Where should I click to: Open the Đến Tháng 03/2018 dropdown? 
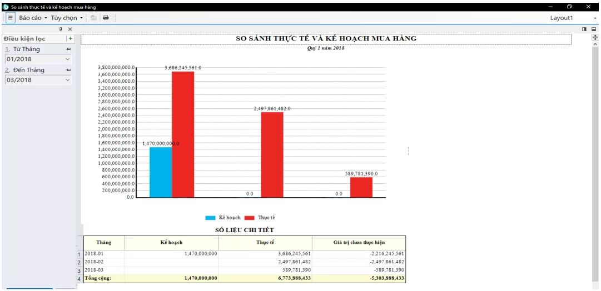[68, 80]
